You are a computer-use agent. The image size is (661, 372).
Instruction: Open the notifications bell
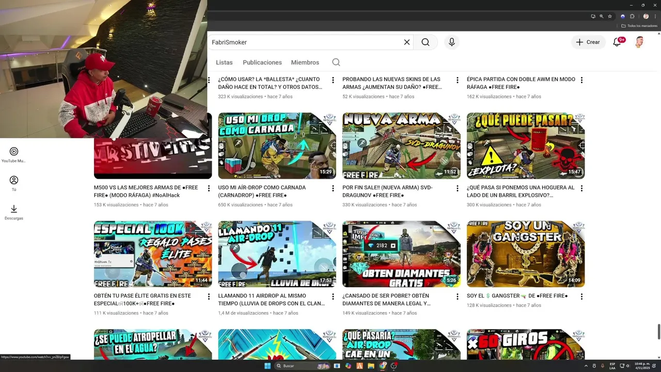[617, 42]
